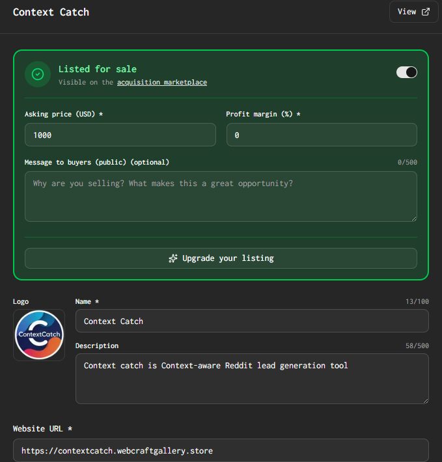Click the 13/100 name character counter
This screenshot has width=442, height=462.
click(x=417, y=301)
